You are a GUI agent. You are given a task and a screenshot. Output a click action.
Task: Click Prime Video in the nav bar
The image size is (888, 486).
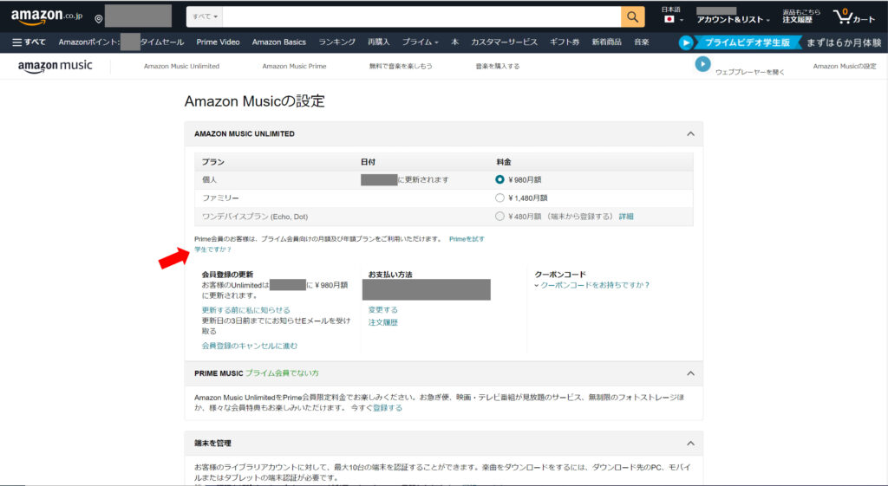coord(218,42)
